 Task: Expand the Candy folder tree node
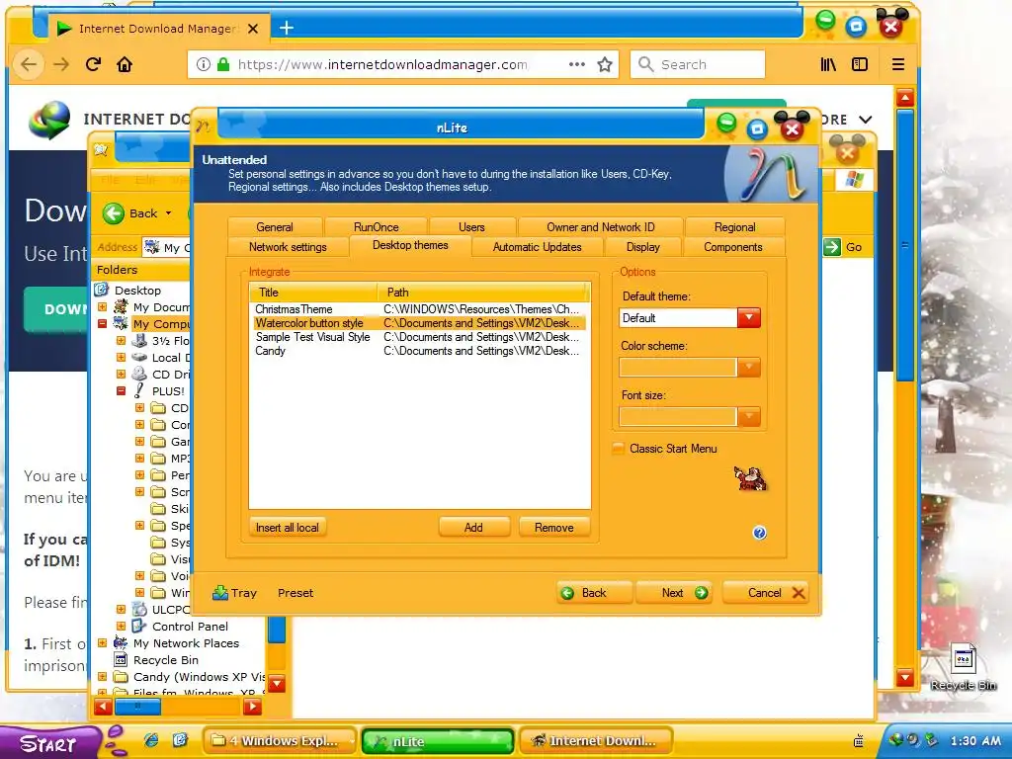pos(102,676)
